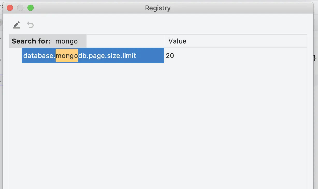Click the closing brace in background editor

[315, 58]
